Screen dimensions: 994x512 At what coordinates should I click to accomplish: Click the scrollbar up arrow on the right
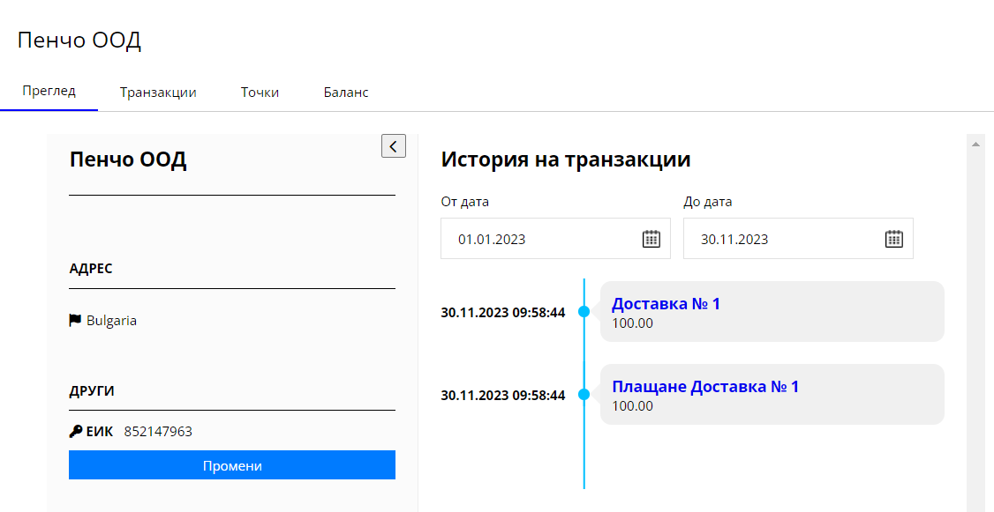tap(975, 145)
